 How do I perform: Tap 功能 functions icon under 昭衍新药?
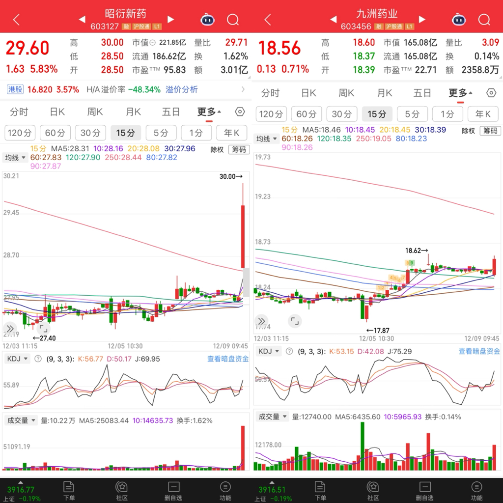tap(225, 491)
